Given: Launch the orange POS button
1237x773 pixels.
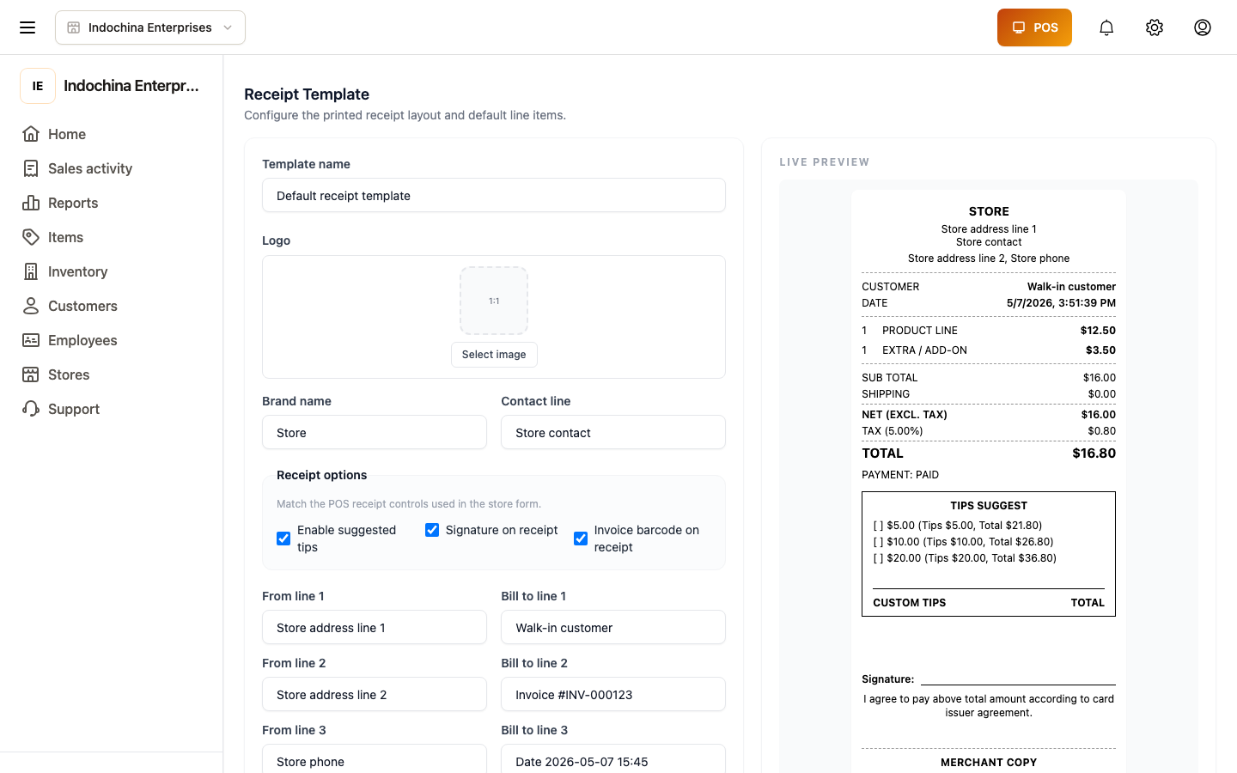Looking at the screenshot, I should 1034,27.
